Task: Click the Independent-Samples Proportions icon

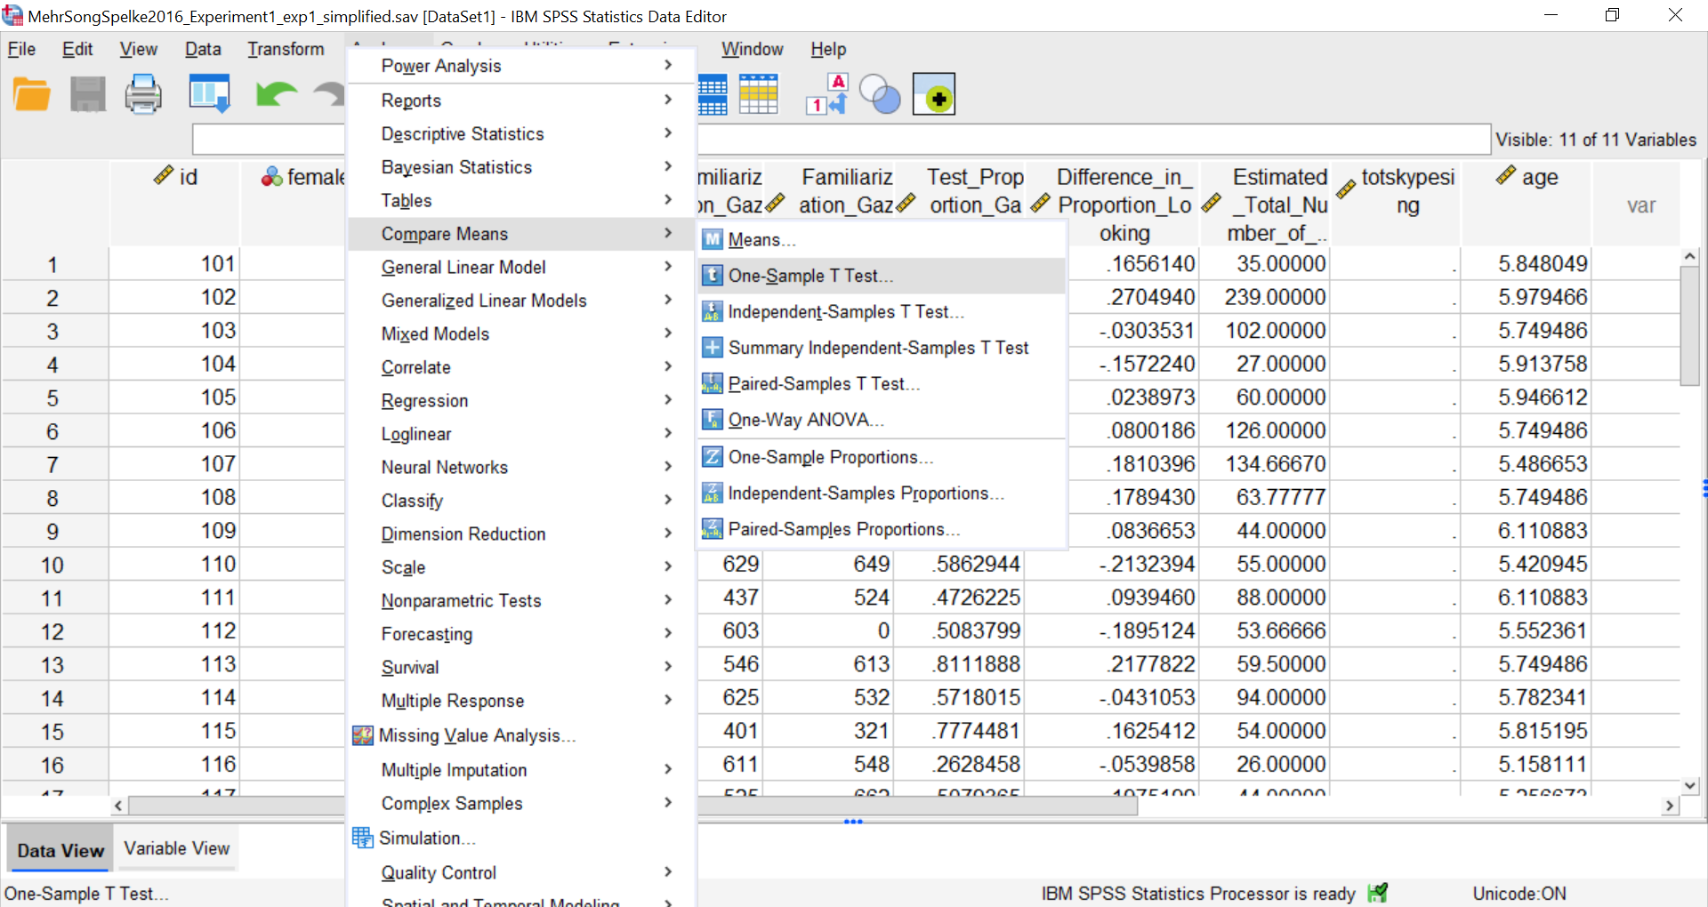Action: pyautogui.click(x=713, y=493)
